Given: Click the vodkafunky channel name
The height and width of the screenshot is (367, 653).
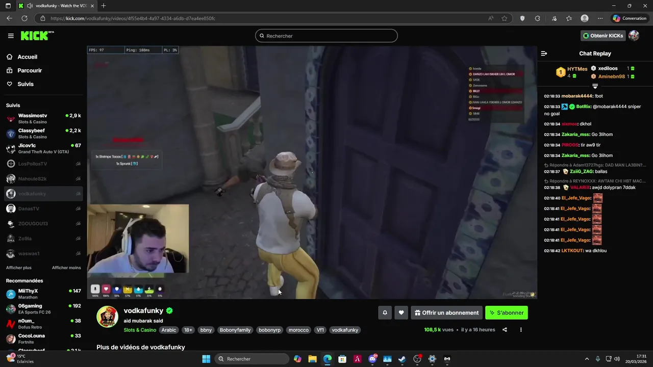Looking at the screenshot, I should (x=143, y=310).
